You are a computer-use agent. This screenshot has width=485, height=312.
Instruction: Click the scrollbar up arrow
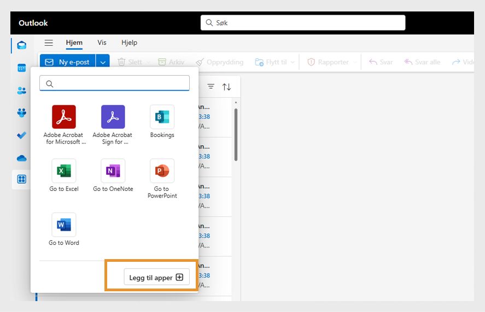pos(236,103)
